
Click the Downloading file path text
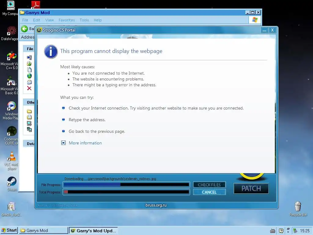point(110,179)
